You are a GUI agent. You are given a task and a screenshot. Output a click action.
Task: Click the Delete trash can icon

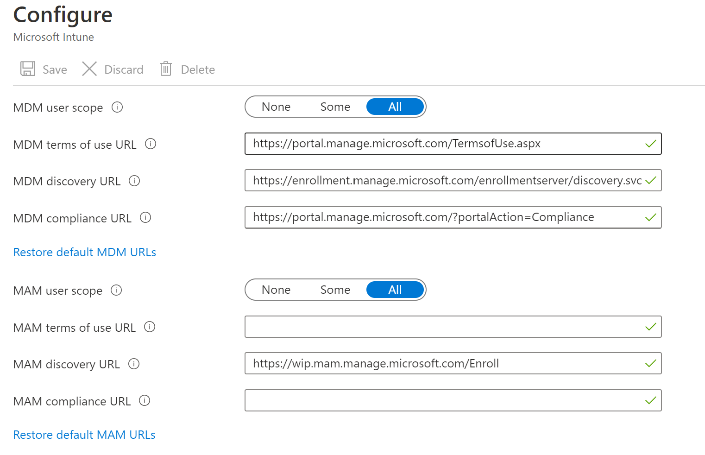point(165,69)
